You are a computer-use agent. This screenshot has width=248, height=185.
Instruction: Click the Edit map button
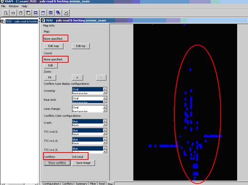point(54,46)
